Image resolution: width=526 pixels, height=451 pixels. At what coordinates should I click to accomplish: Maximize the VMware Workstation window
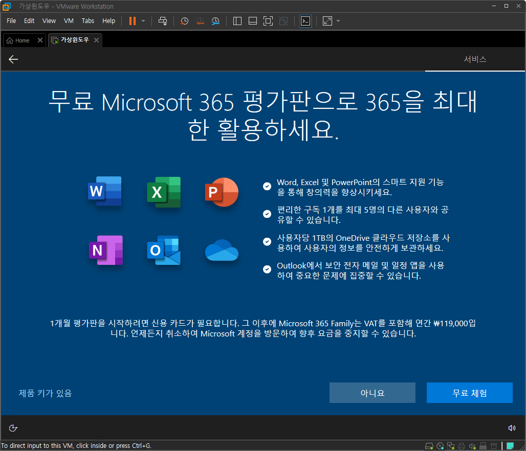(x=506, y=6)
